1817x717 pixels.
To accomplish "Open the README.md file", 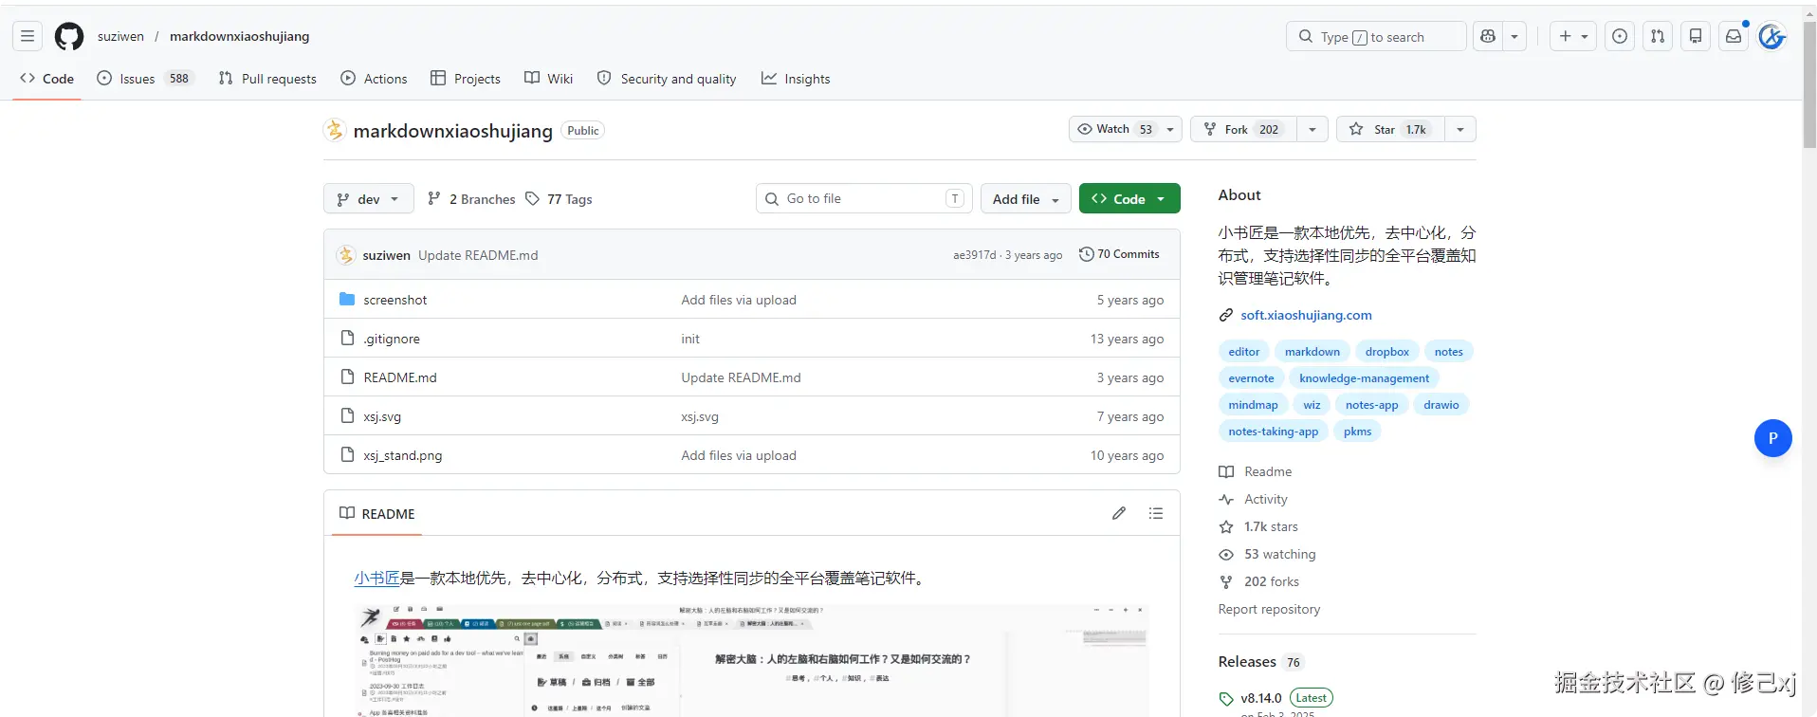I will coord(400,377).
